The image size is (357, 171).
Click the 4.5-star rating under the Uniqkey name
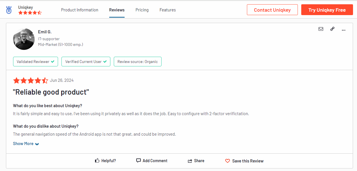pos(30,13)
